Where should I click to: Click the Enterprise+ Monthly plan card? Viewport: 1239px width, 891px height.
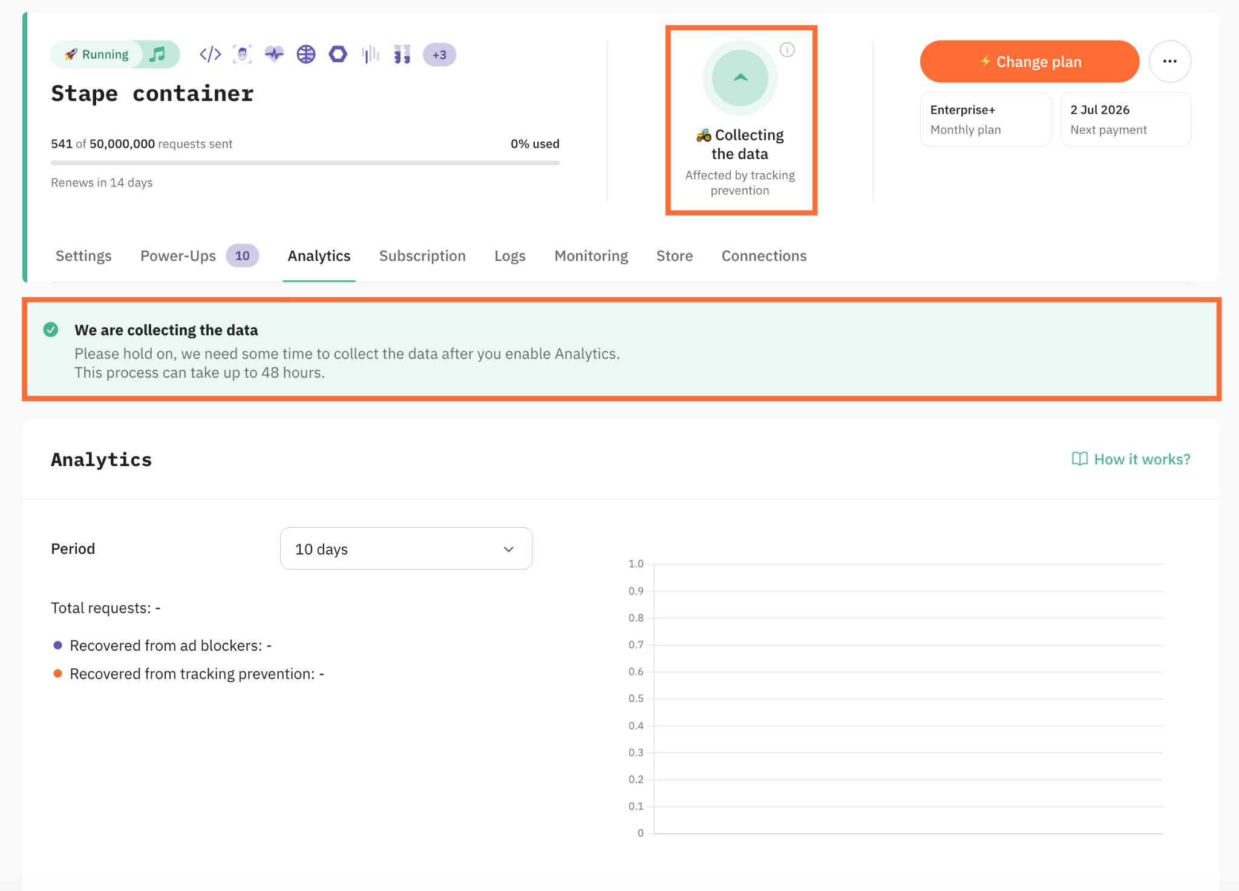click(986, 119)
